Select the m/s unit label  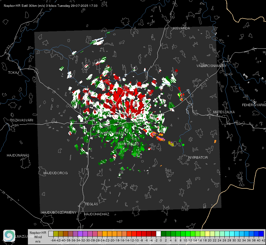(38, 241)
